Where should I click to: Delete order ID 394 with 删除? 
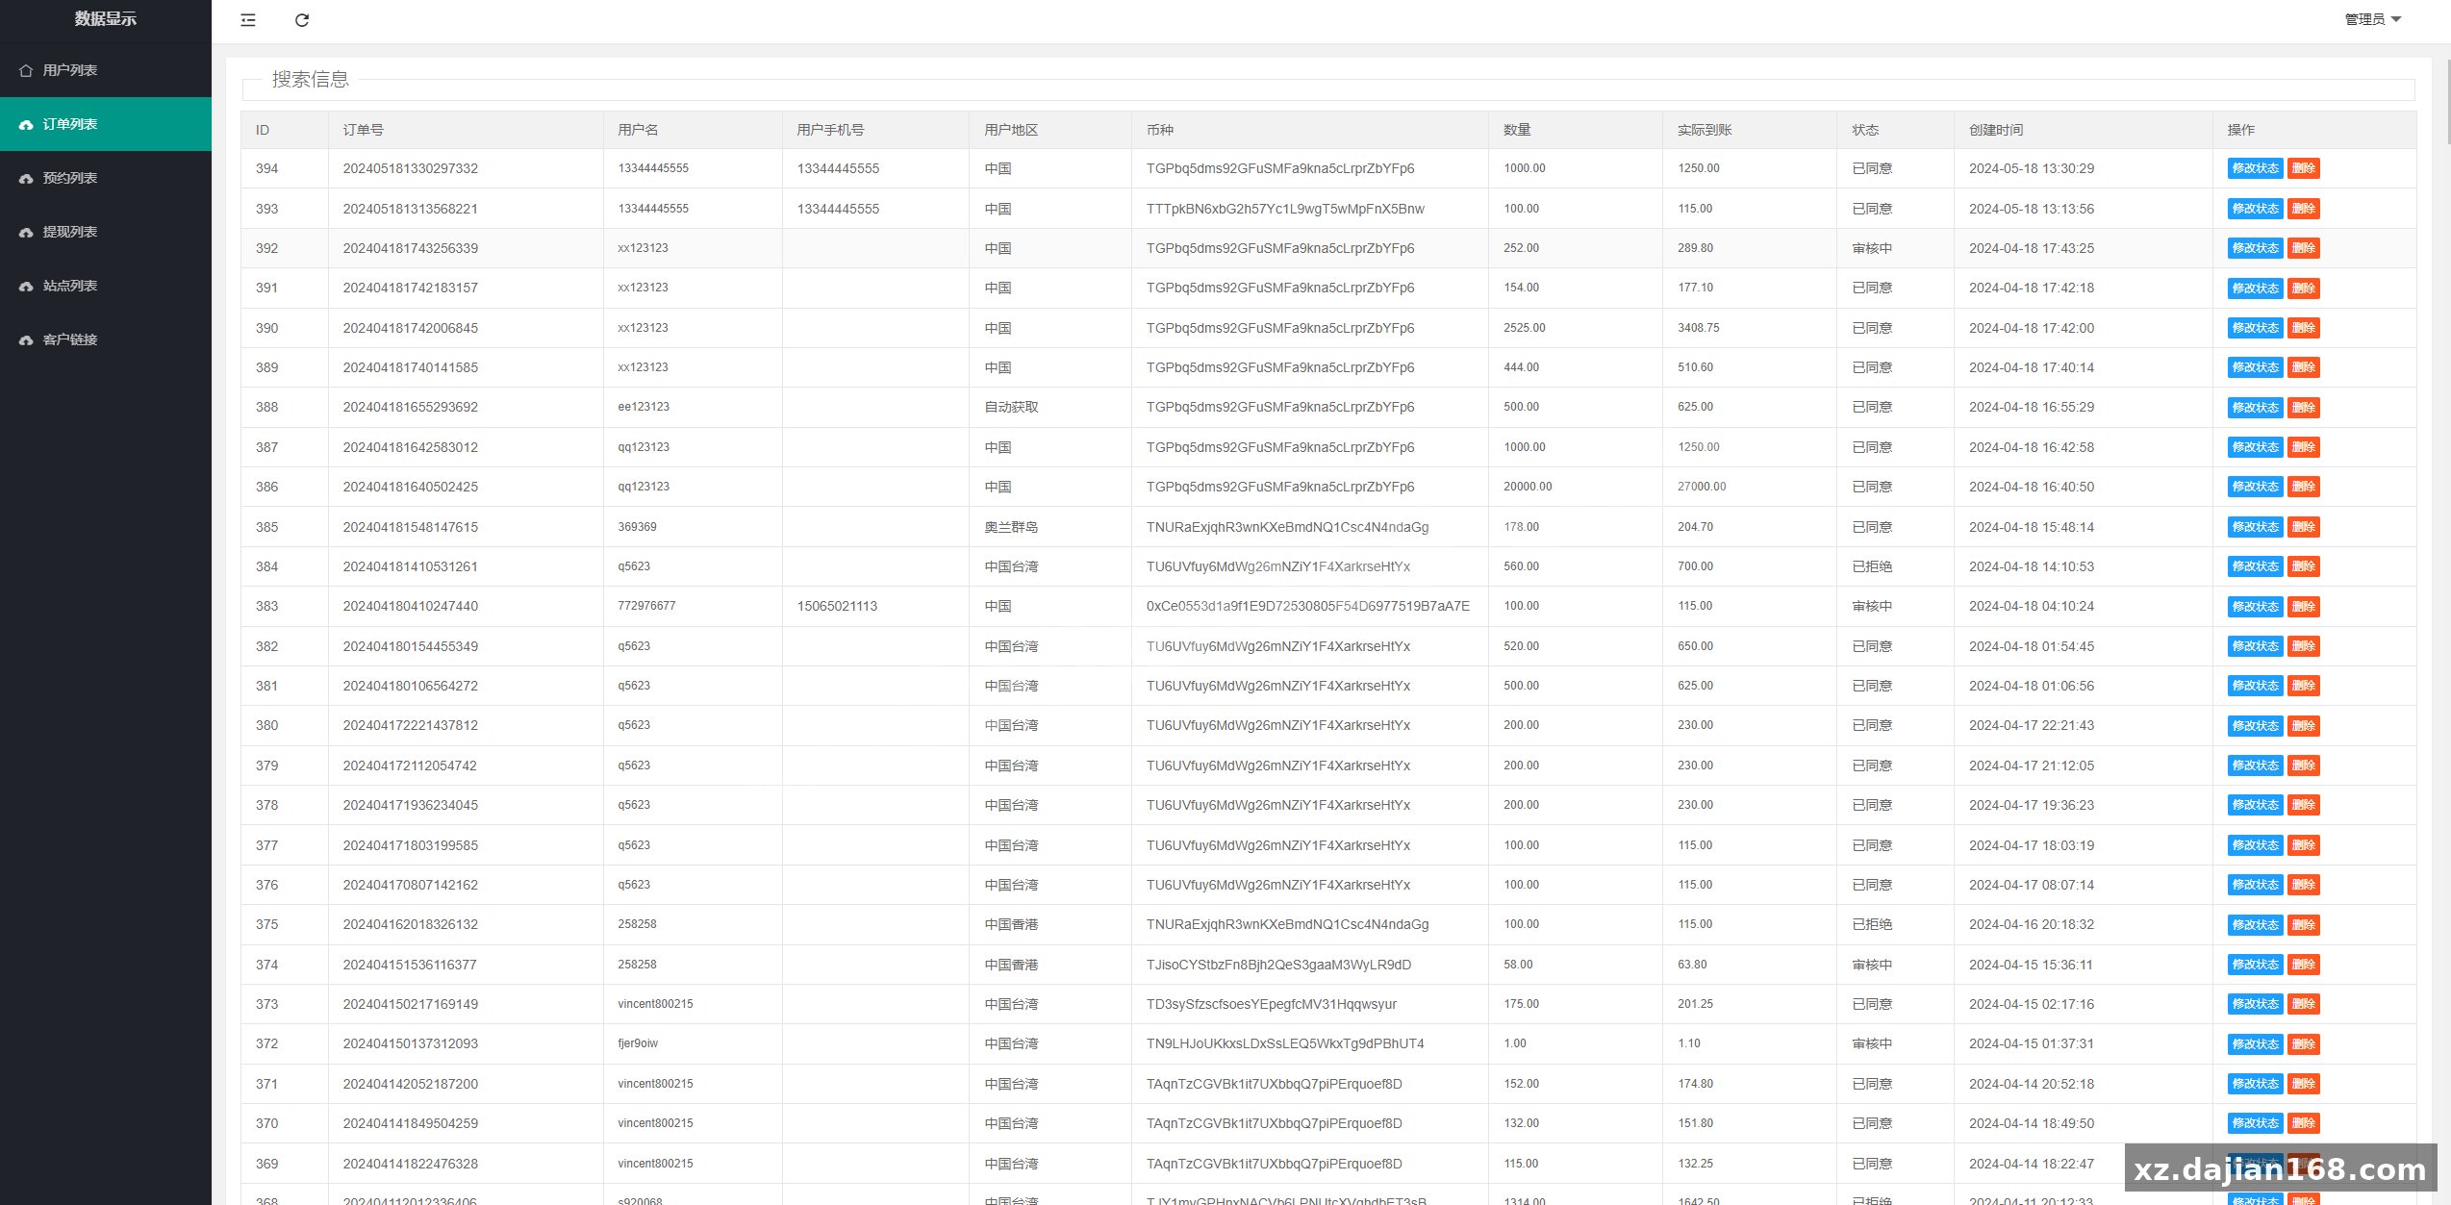(x=2303, y=168)
